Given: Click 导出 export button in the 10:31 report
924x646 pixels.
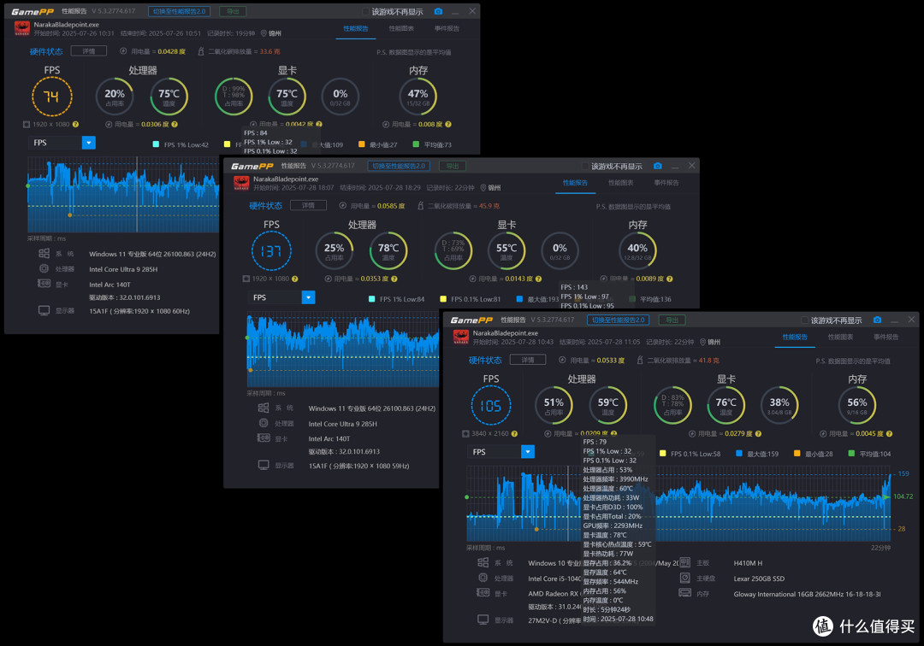Looking at the screenshot, I should pyautogui.click(x=233, y=11).
